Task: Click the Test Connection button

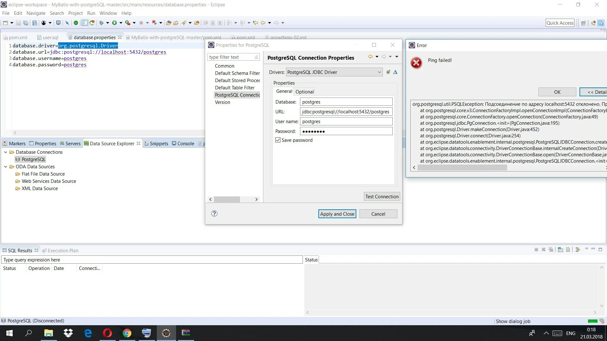Action: click(x=382, y=196)
